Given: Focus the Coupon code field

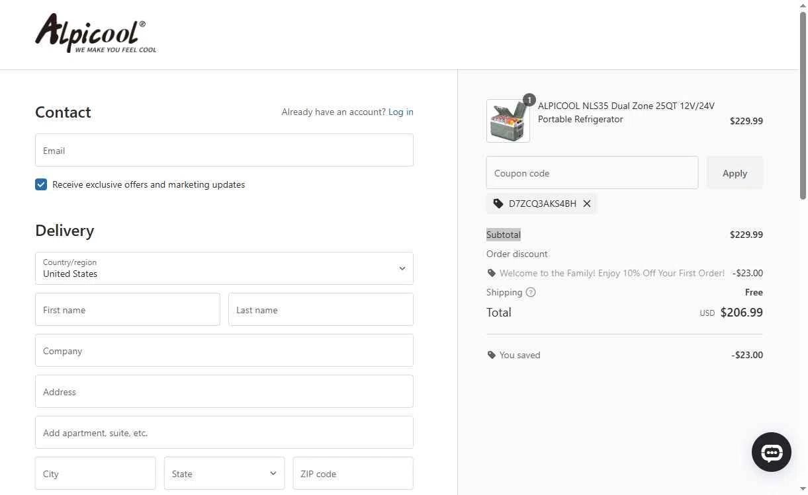Looking at the screenshot, I should (x=592, y=173).
